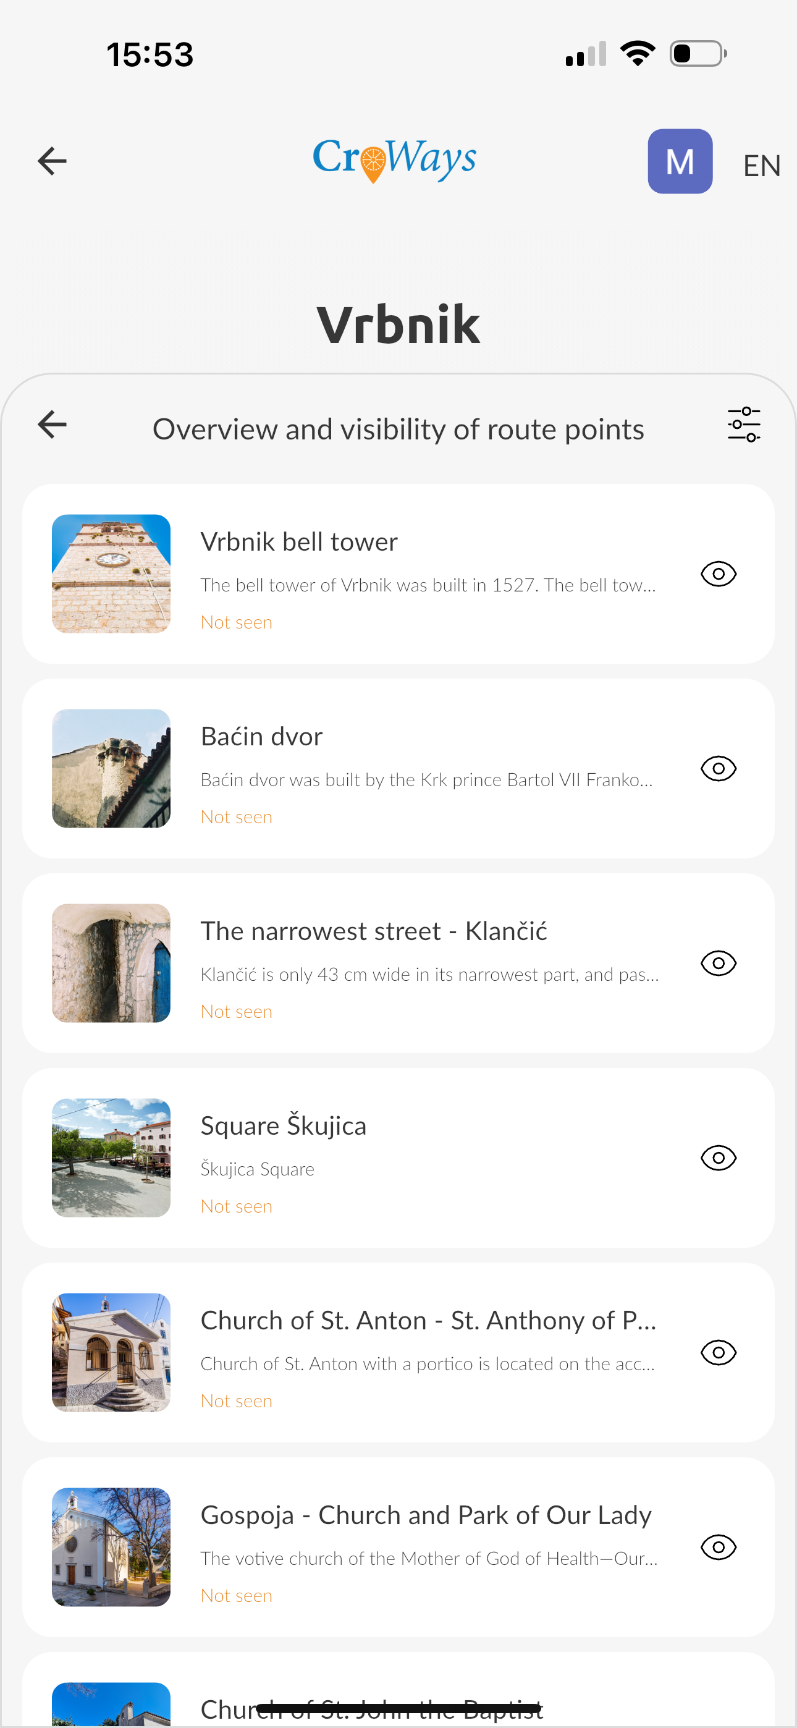Open Gospoja - Church and Park title
The height and width of the screenshot is (1728, 797).
pos(426,1515)
